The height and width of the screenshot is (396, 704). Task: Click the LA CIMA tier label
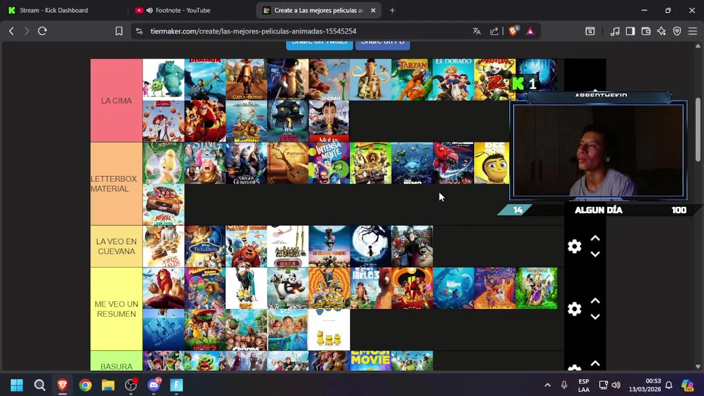click(x=116, y=101)
